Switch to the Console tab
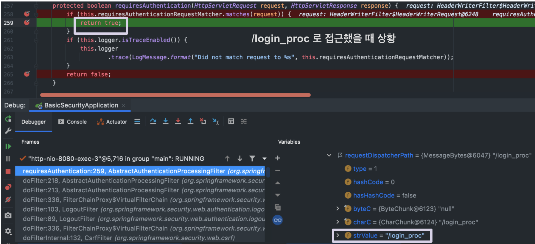Image resolution: width=535 pixels, height=244 pixels. click(x=72, y=122)
